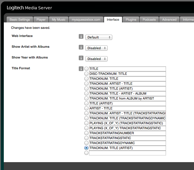Image resolution: width=194 pixels, height=170 pixels.
Task: Select DISC-TRACKNUM. TITLE radio button
Action: pyautogui.click(x=86, y=74)
